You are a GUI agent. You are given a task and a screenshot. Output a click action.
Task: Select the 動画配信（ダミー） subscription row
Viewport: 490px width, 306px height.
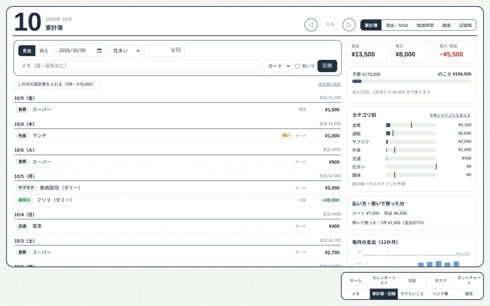[178, 188]
